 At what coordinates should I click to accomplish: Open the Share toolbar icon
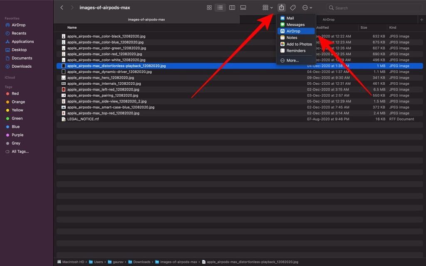point(282,7)
